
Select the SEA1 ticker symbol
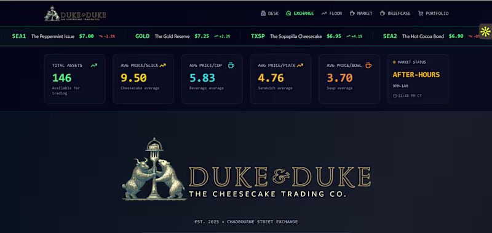click(x=19, y=36)
